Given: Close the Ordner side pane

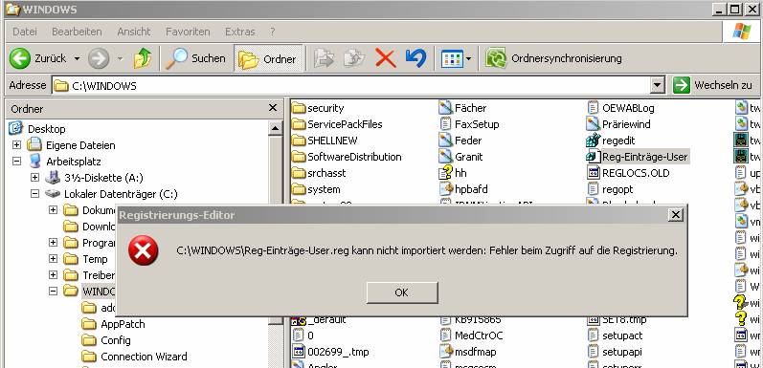Looking at the screenshot, I should coord(273,108).
